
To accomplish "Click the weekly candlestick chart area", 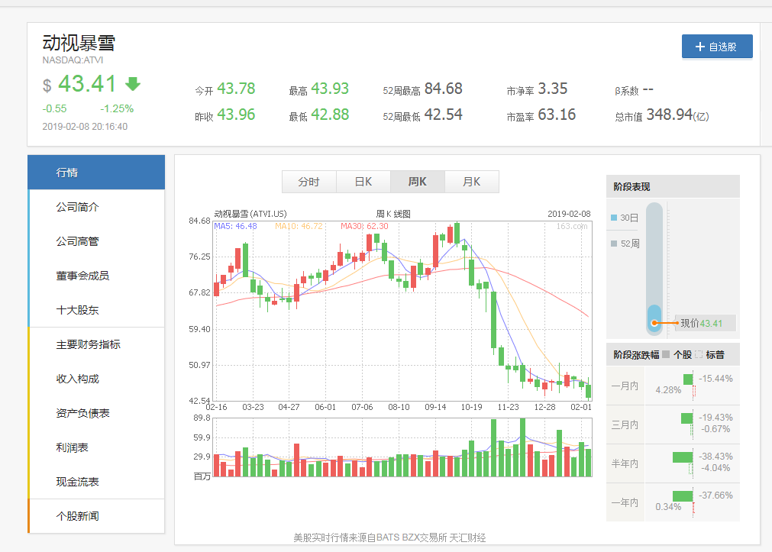I will 402,312.
